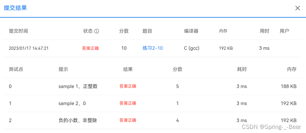Click the 题目 column header

(x=147, y=31)
